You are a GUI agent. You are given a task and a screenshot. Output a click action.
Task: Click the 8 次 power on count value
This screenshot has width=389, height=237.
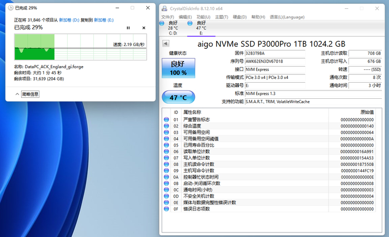pos(365,77)
